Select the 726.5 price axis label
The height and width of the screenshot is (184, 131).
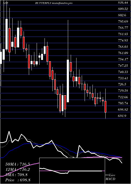[x=122, y=84]
